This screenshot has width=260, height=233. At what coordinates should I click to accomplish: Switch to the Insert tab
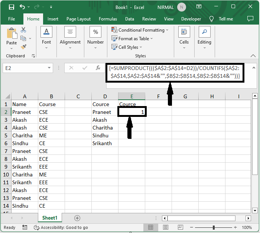(x=53, y=19)
